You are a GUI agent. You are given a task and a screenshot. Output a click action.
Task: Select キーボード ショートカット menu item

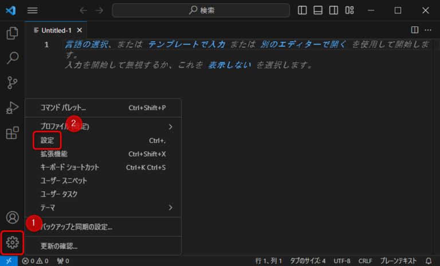click(x=70, y=167)
